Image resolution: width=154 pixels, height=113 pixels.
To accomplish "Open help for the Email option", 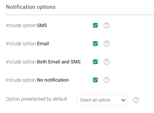I will pos(107,44).
